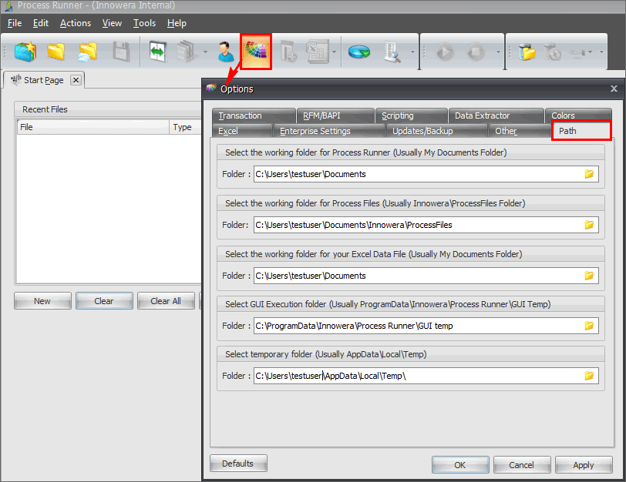
Task: Click the blue disk download toolbar icon
Action: click(358, 52)
